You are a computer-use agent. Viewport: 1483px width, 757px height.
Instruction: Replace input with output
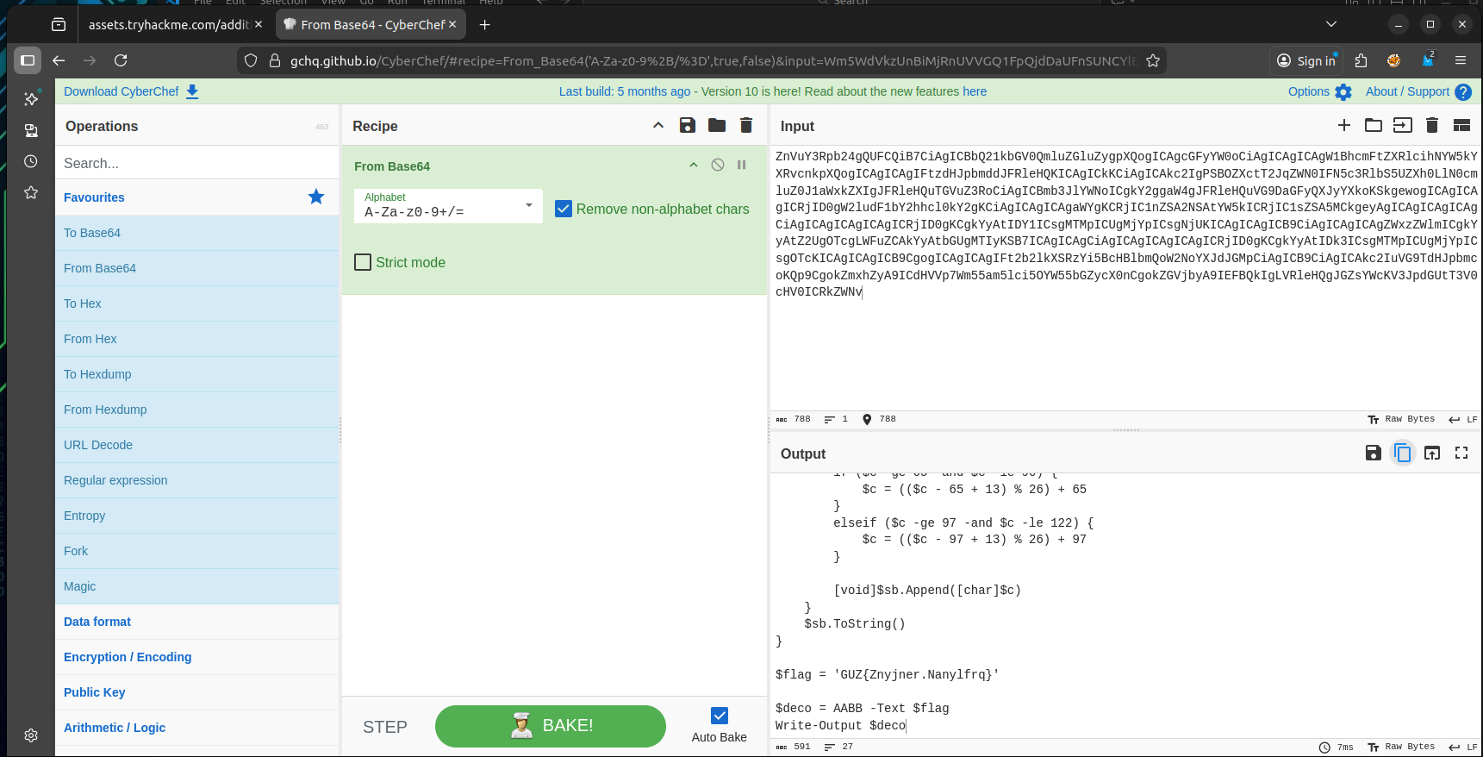point(1432,453)
